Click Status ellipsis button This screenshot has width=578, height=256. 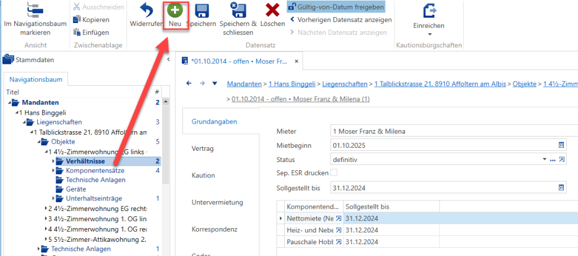[x=553, y=160]
